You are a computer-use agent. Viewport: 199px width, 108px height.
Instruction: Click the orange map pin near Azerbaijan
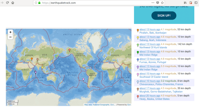click(x=32, y=59)
